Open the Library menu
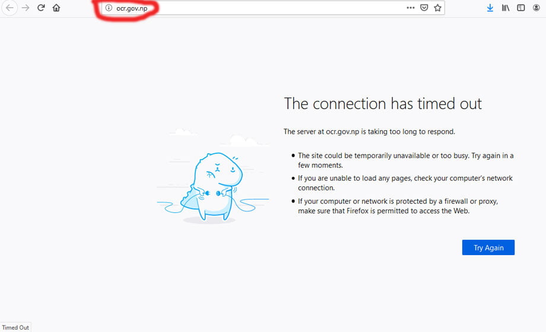The image size is (546, 332). [x=506, y=8]
